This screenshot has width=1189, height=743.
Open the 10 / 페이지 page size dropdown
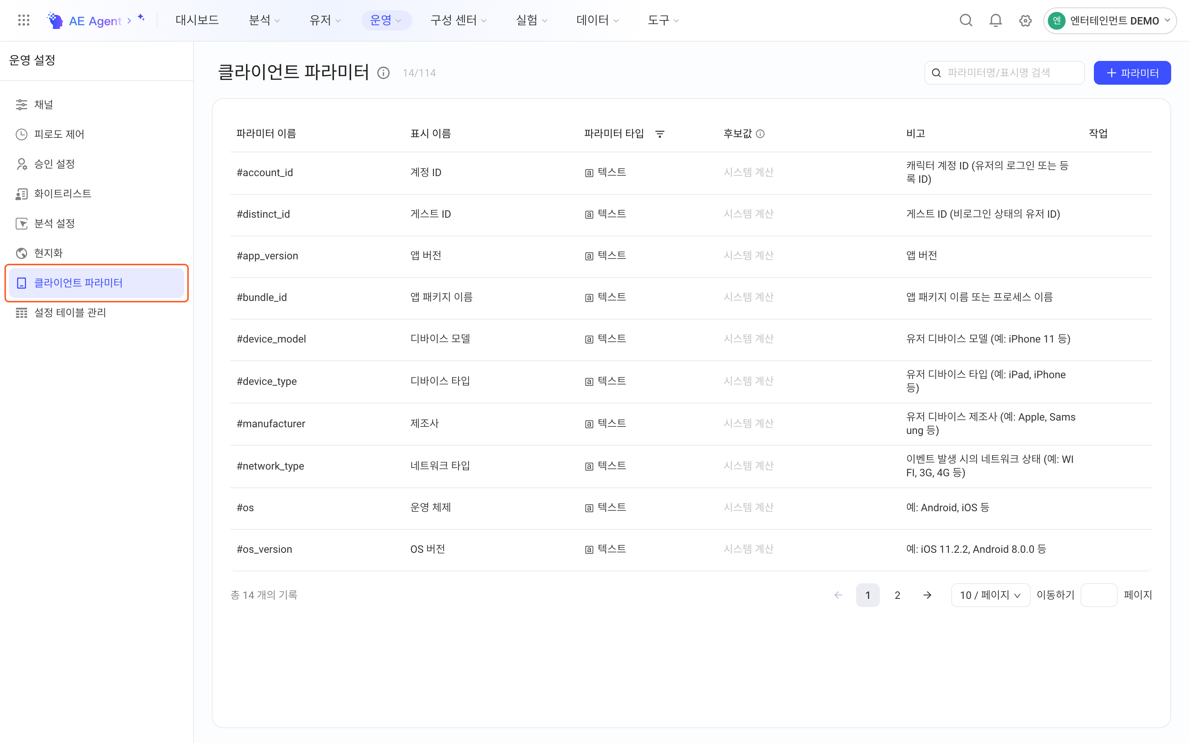point(990,595)
